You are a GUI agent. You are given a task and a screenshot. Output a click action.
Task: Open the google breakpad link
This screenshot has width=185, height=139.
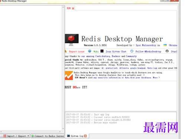(x=138, y=68)
